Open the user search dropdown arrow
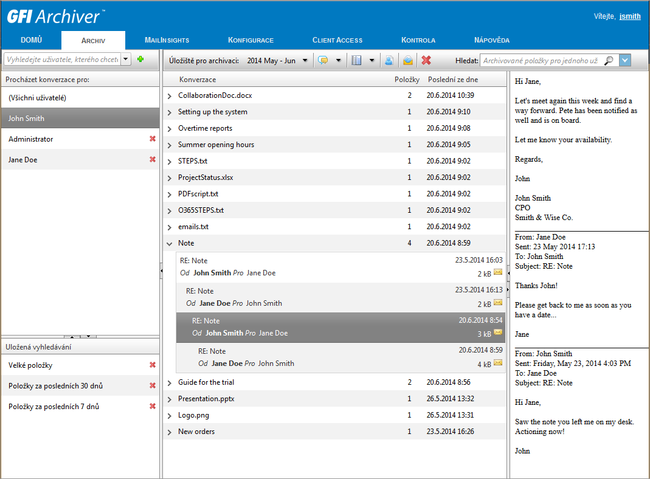 126,59
